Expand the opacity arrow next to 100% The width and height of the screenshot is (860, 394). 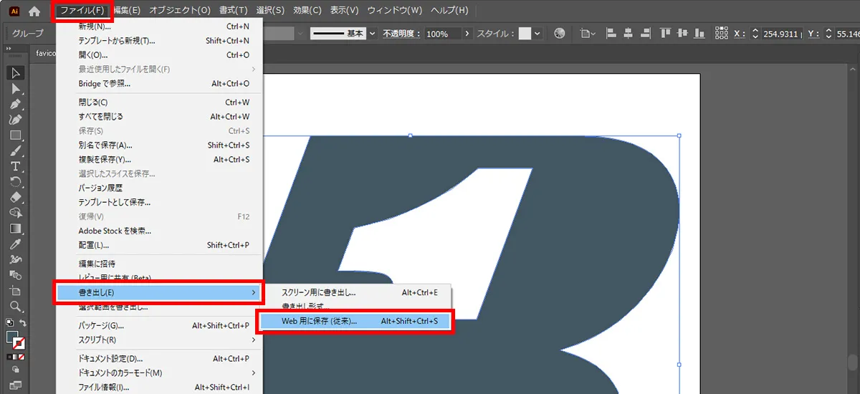(x=467, y=34)
